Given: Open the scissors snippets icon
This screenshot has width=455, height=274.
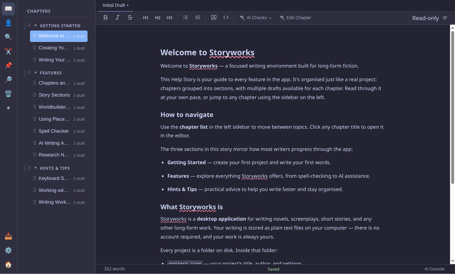Looking at the screenshot, I should click(x=8, y=51).
